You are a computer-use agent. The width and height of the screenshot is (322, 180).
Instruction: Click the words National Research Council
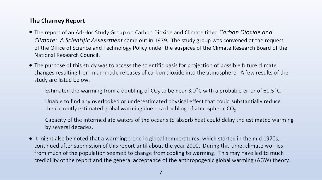[67, 55]
